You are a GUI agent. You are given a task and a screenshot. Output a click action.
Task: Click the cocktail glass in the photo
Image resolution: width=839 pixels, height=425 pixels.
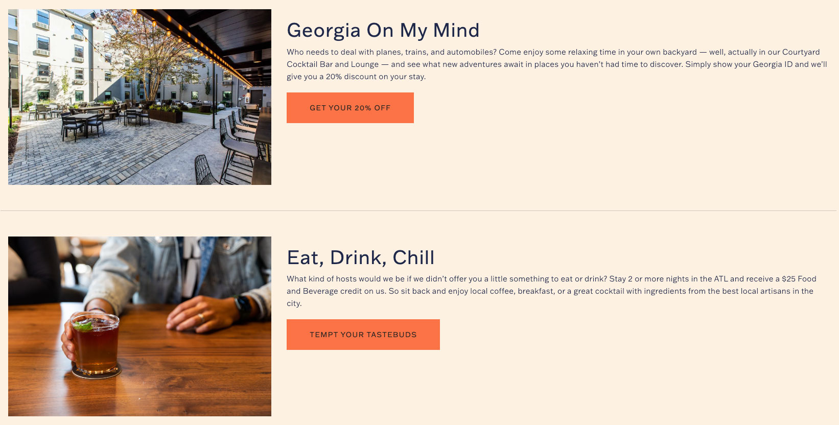click(96, 342)
